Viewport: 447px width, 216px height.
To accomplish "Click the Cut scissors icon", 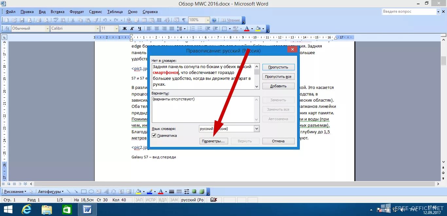I will pos(73,20).
